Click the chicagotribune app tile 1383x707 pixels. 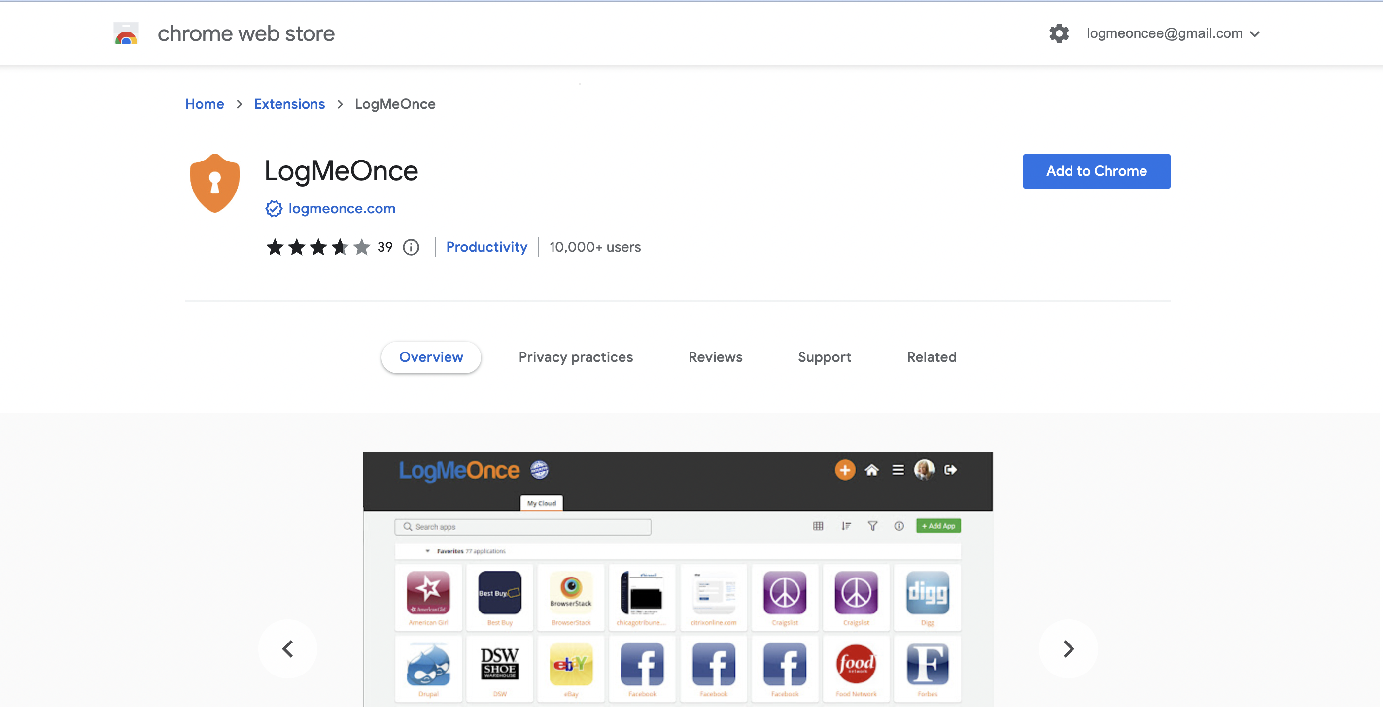click(642, 598)
